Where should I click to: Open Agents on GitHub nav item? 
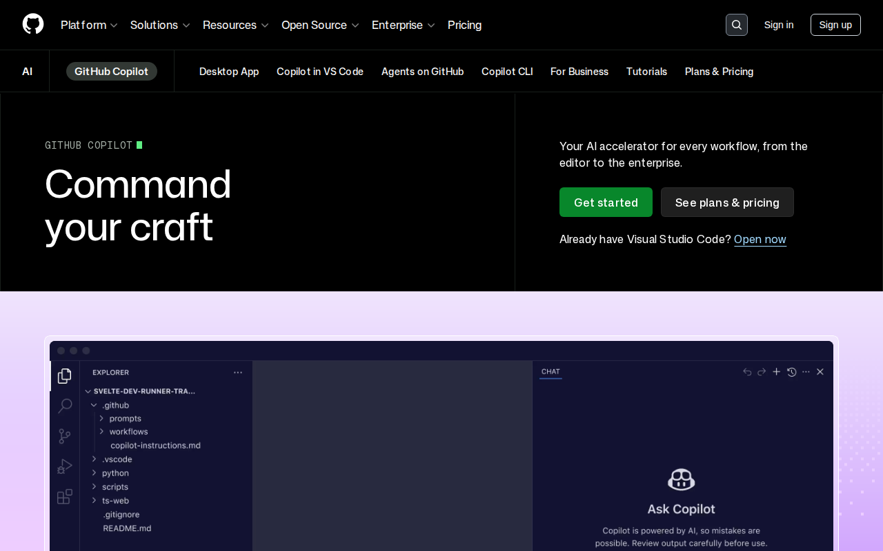click(x=423, y=72)
